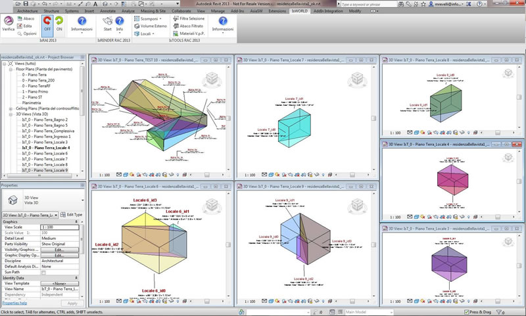Click the green ON button
Screen dimensions: 526x316
(60, 24)
